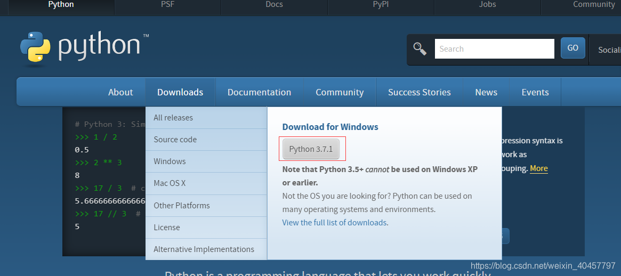Click the '>>> 2 ** 3' code line
Screen dimensions: 621x276
pos(98,163)
